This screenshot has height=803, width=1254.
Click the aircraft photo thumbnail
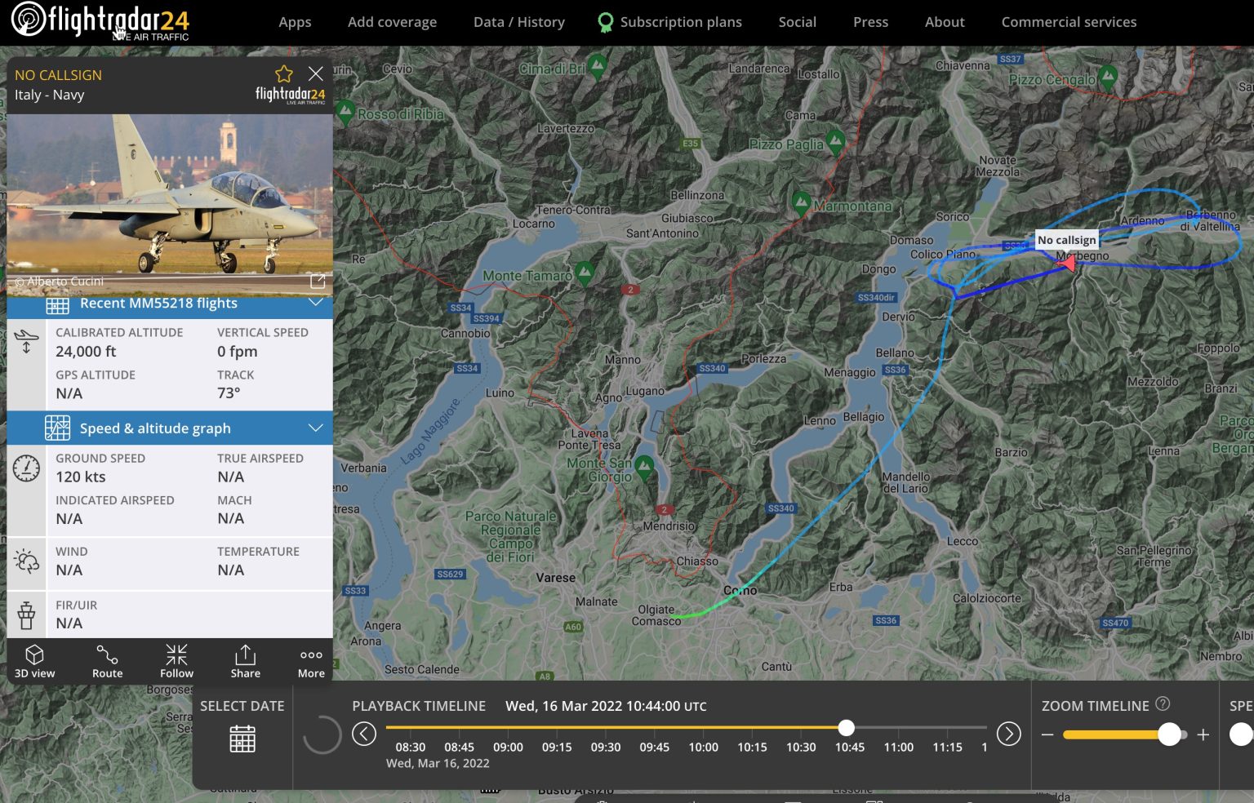click(169, 202)
